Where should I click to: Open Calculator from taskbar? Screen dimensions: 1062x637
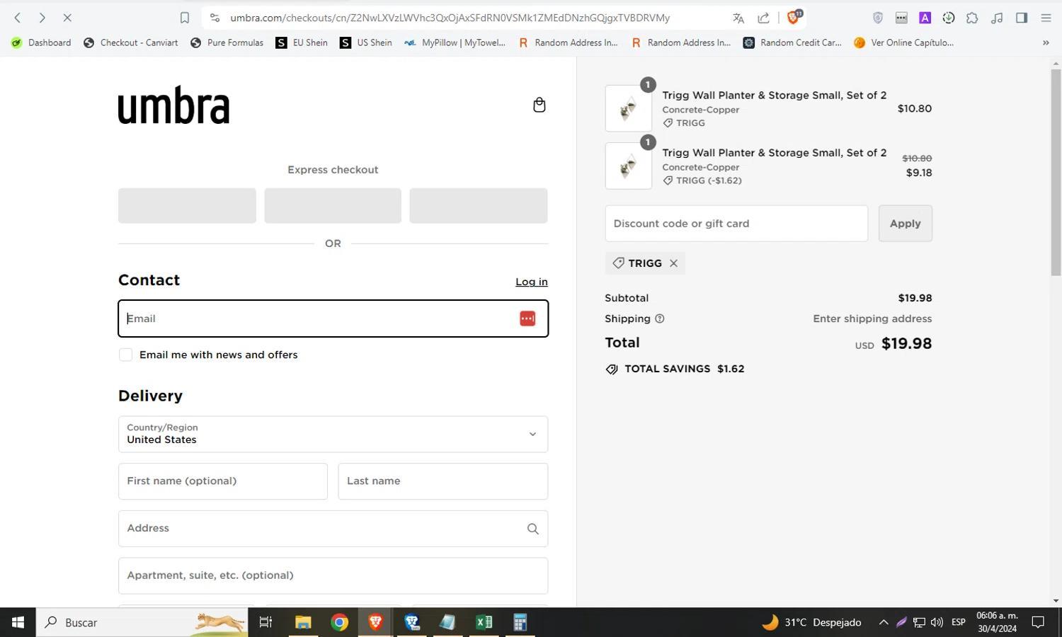(x=520, y=622)
